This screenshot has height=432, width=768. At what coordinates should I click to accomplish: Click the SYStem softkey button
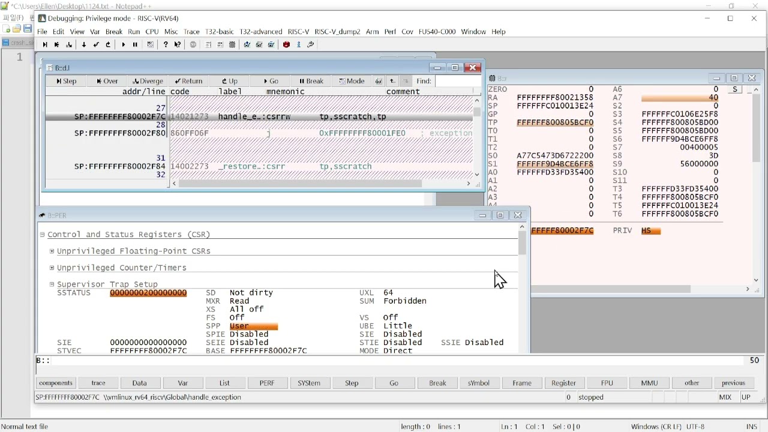coord(310,383)
